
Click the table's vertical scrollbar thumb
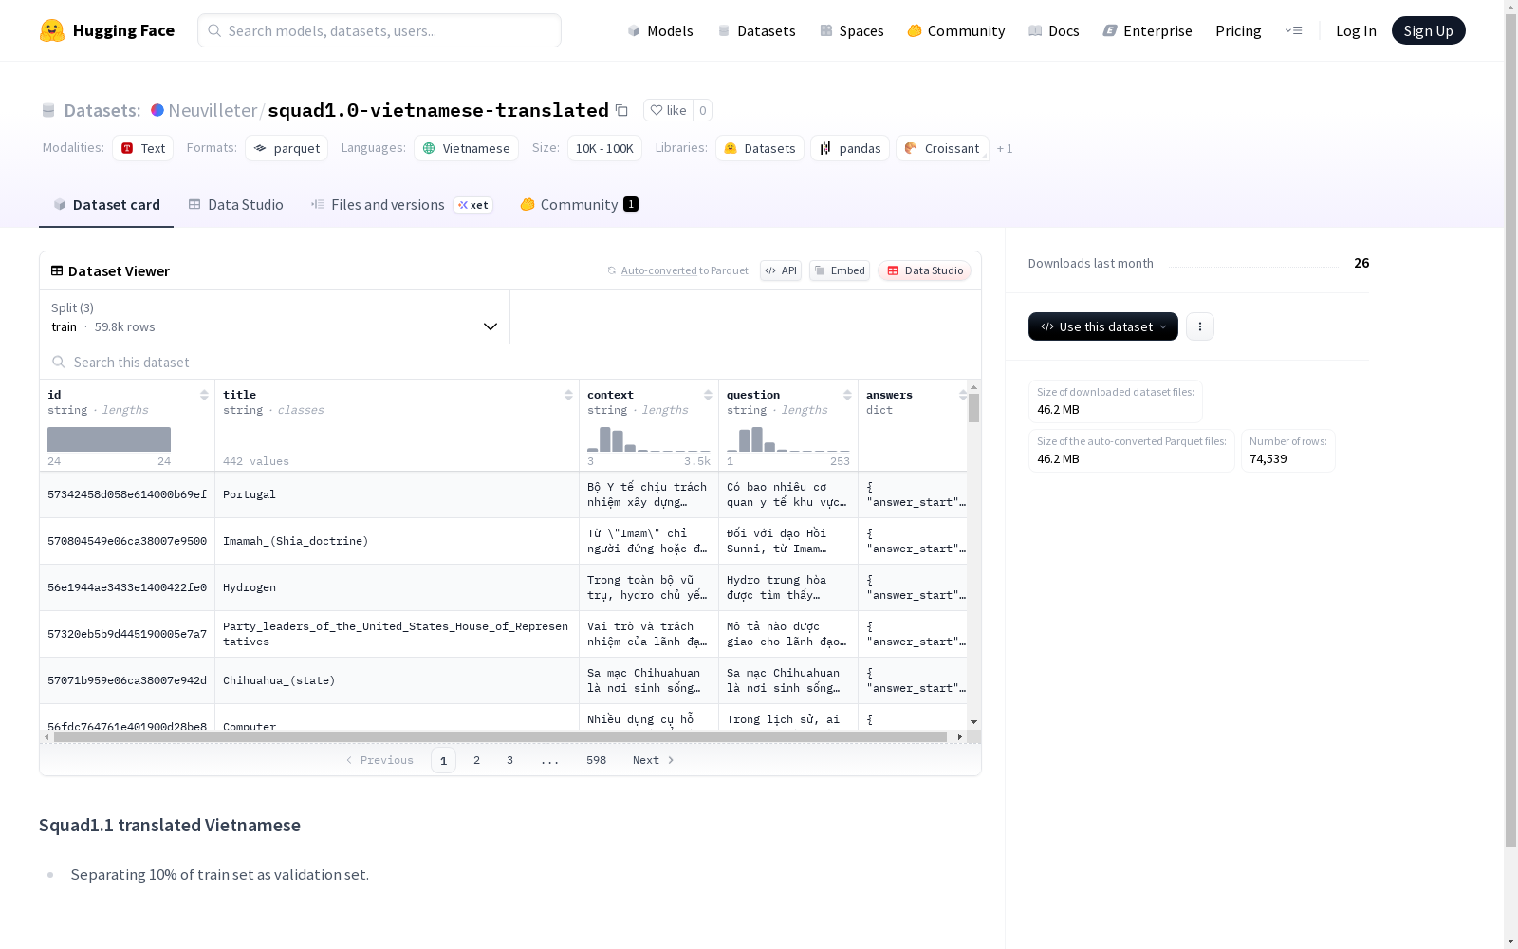coord(973,408)
